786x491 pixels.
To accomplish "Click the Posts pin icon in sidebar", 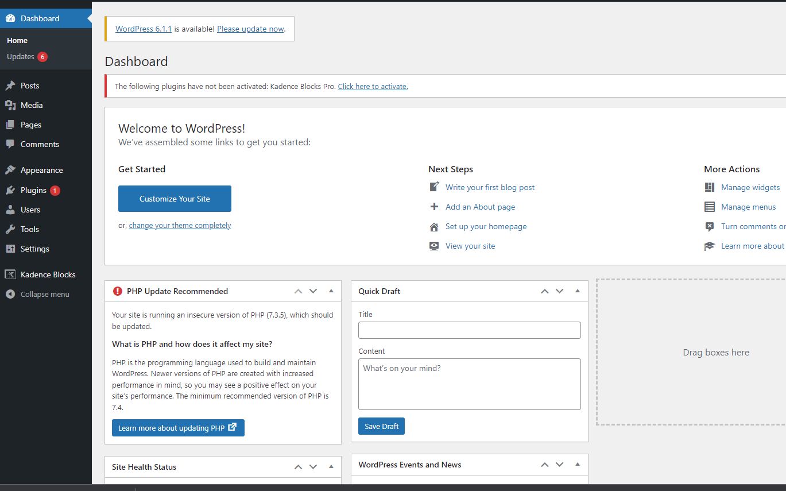I will 10,85.
